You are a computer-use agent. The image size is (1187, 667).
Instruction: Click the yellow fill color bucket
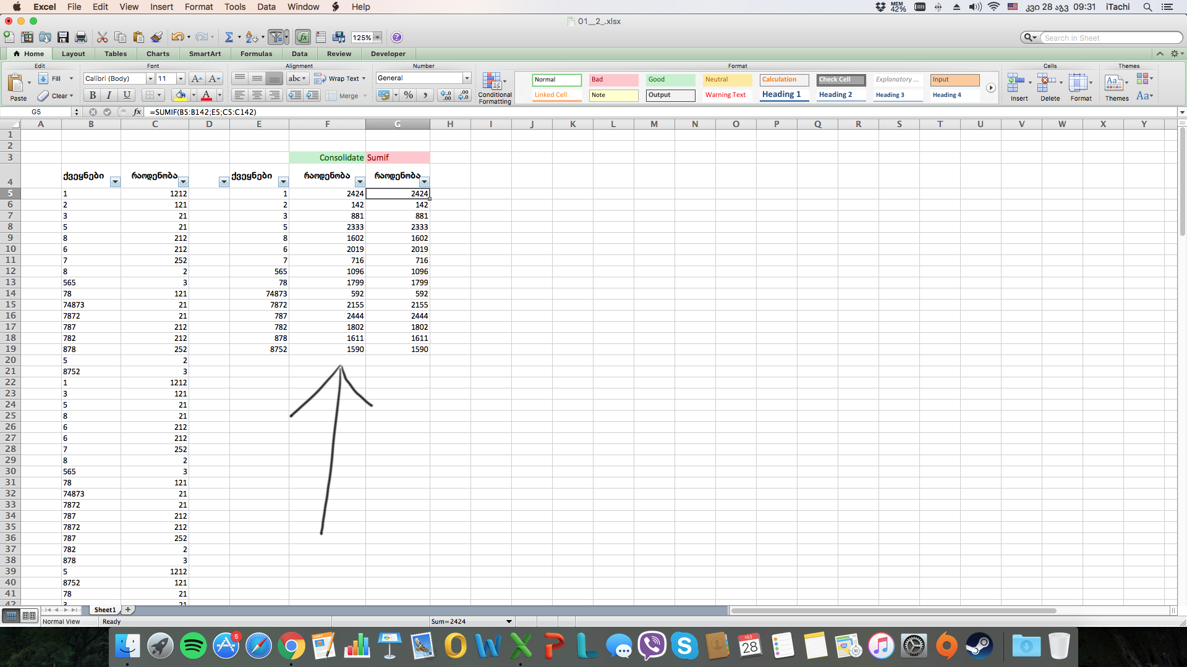(x=181, y=95)
